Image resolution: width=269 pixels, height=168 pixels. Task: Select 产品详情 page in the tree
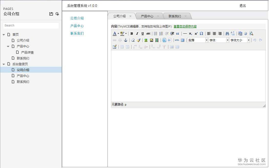click(27, 53)
